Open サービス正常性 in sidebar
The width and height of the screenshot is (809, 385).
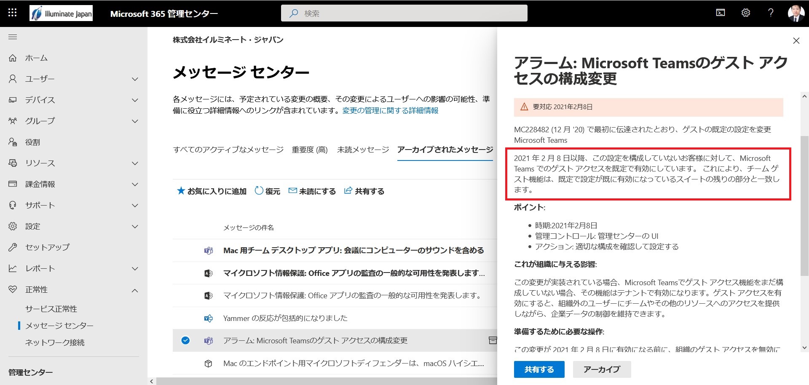pyautogui.click(x=51, y=309)
